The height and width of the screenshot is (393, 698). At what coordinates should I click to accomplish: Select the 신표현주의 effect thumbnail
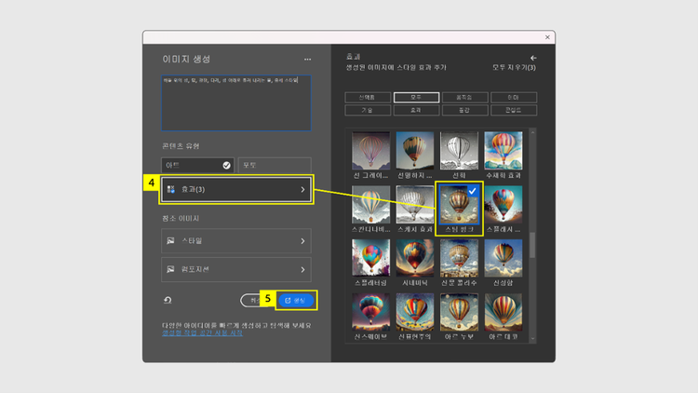[x=415, y=312]
